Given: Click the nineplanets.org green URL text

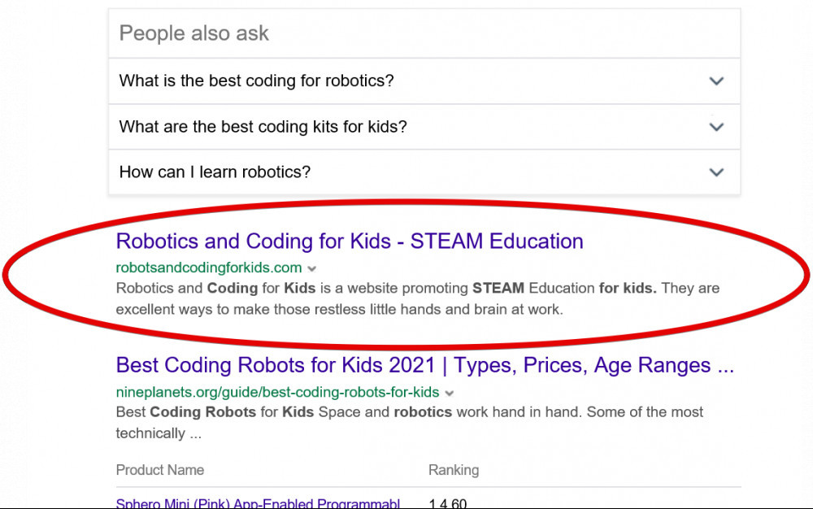Looking at the screenshot, I should 277,392.
